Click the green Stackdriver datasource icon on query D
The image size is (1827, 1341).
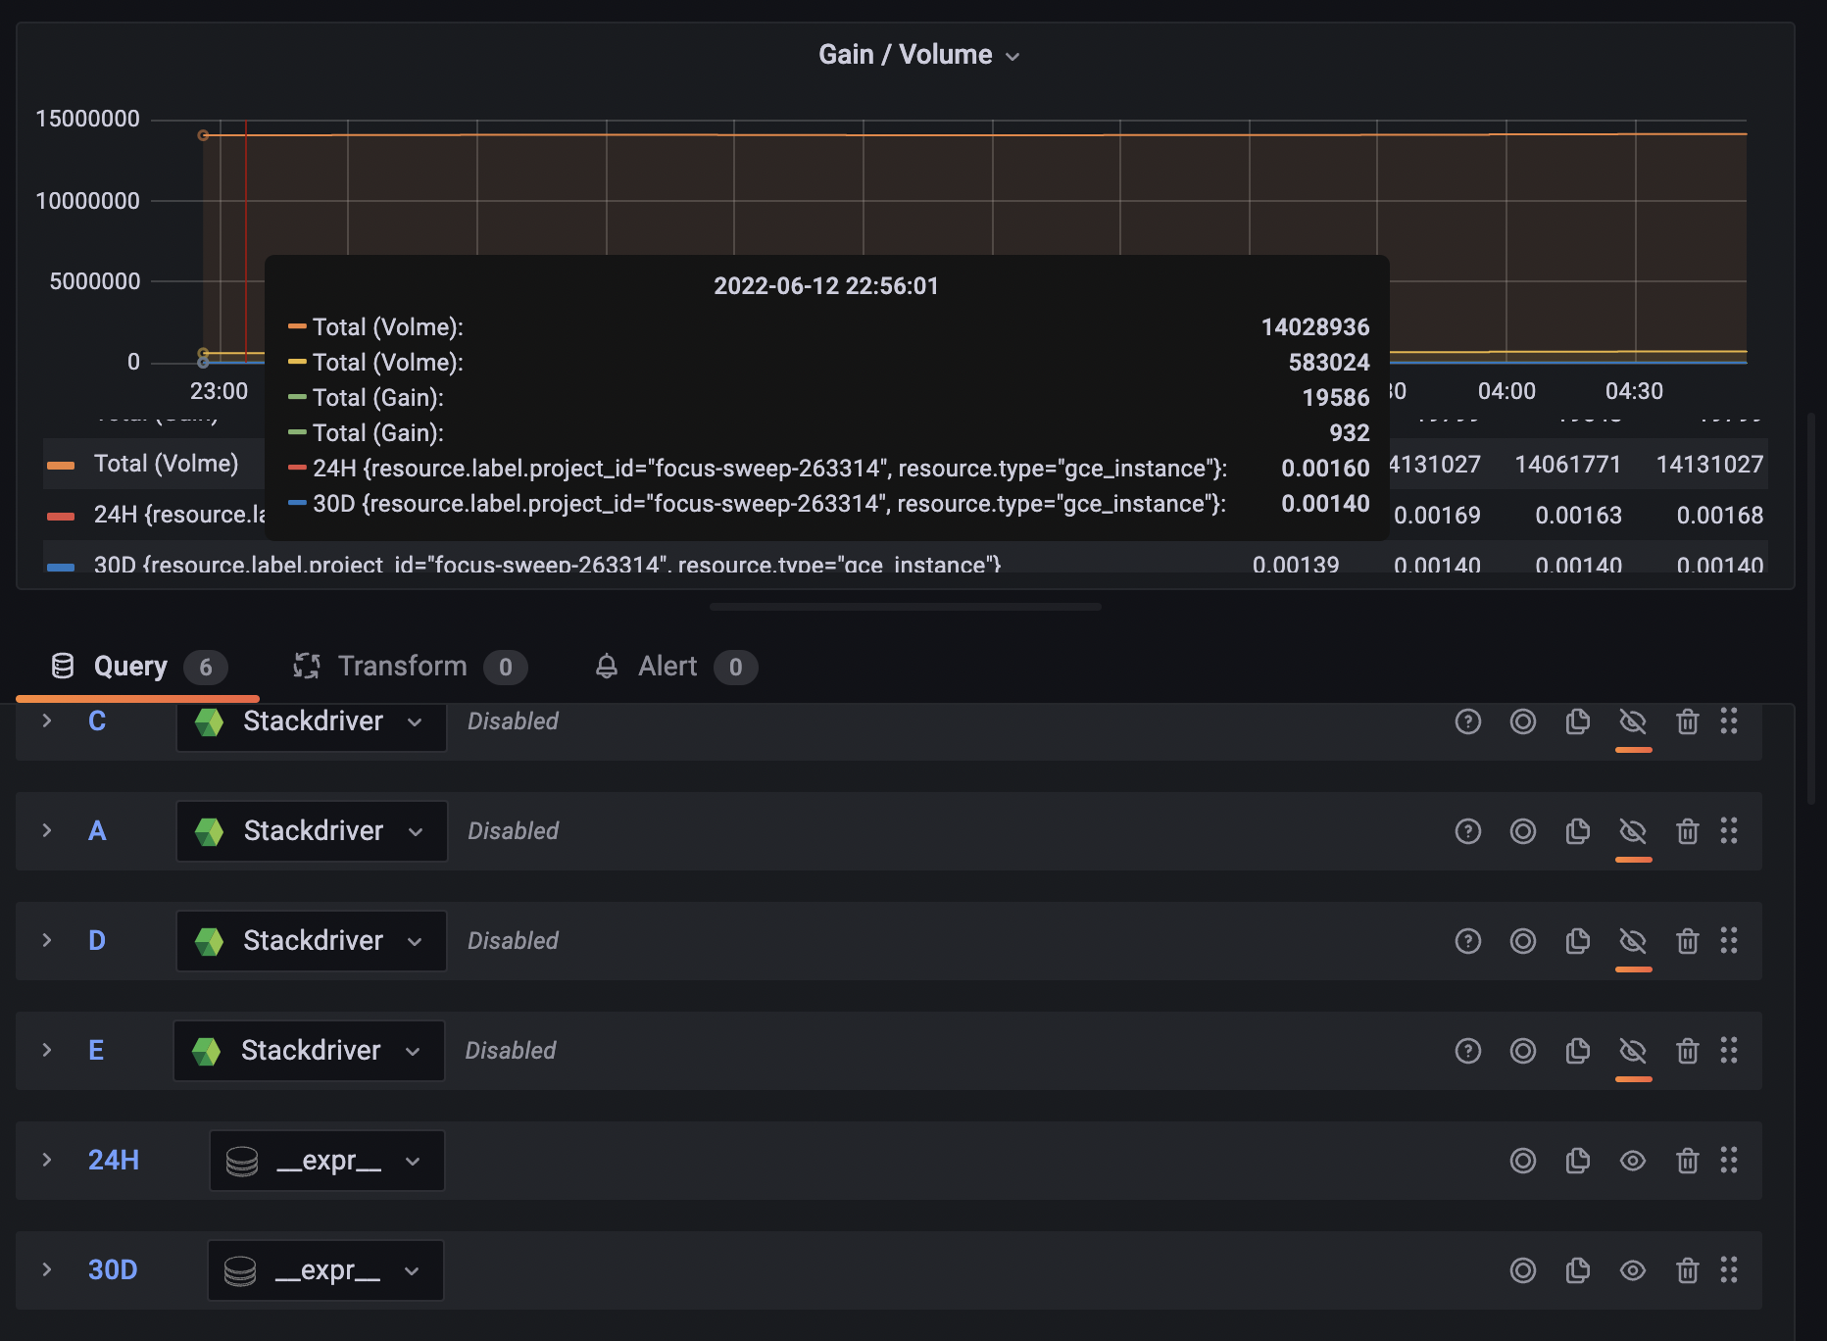coord(208,940)
